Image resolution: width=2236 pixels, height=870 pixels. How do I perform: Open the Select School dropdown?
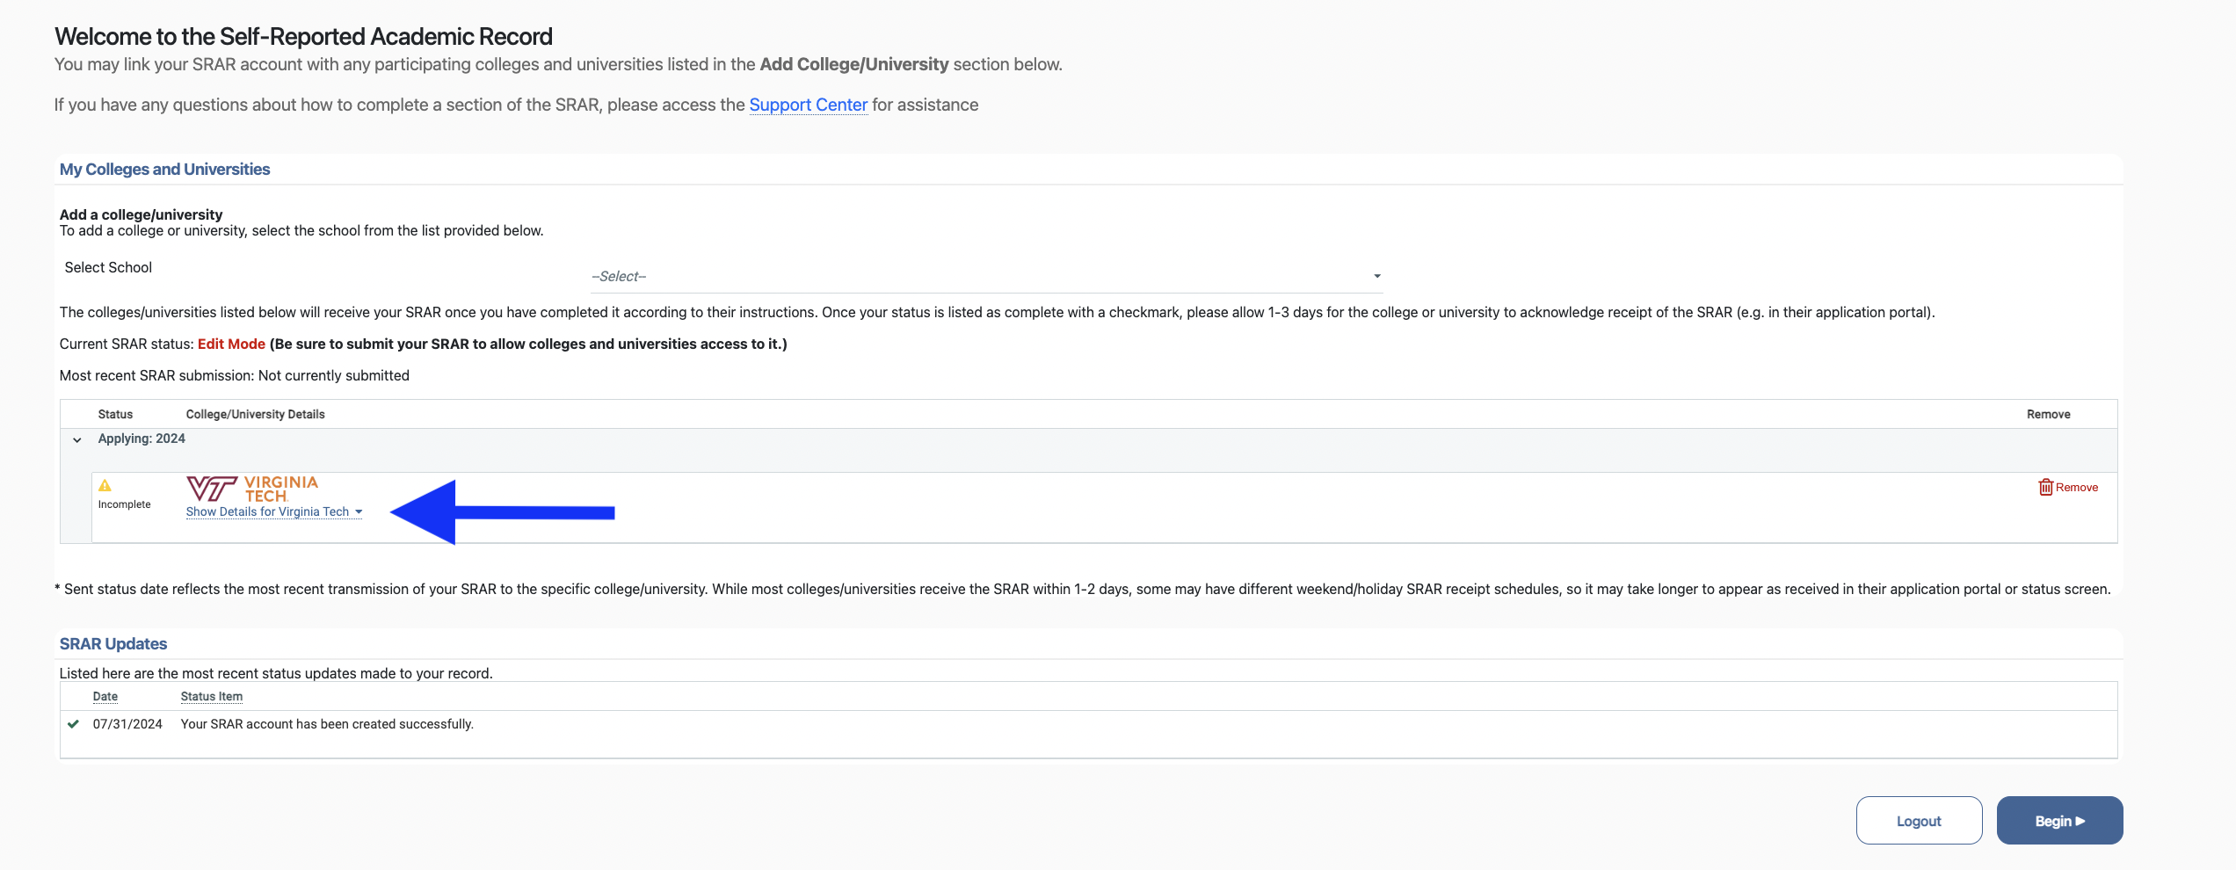click(984, 276)
